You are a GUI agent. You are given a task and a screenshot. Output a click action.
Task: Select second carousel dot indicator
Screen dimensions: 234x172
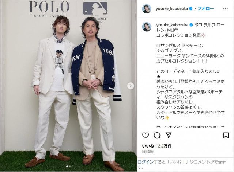70,166
